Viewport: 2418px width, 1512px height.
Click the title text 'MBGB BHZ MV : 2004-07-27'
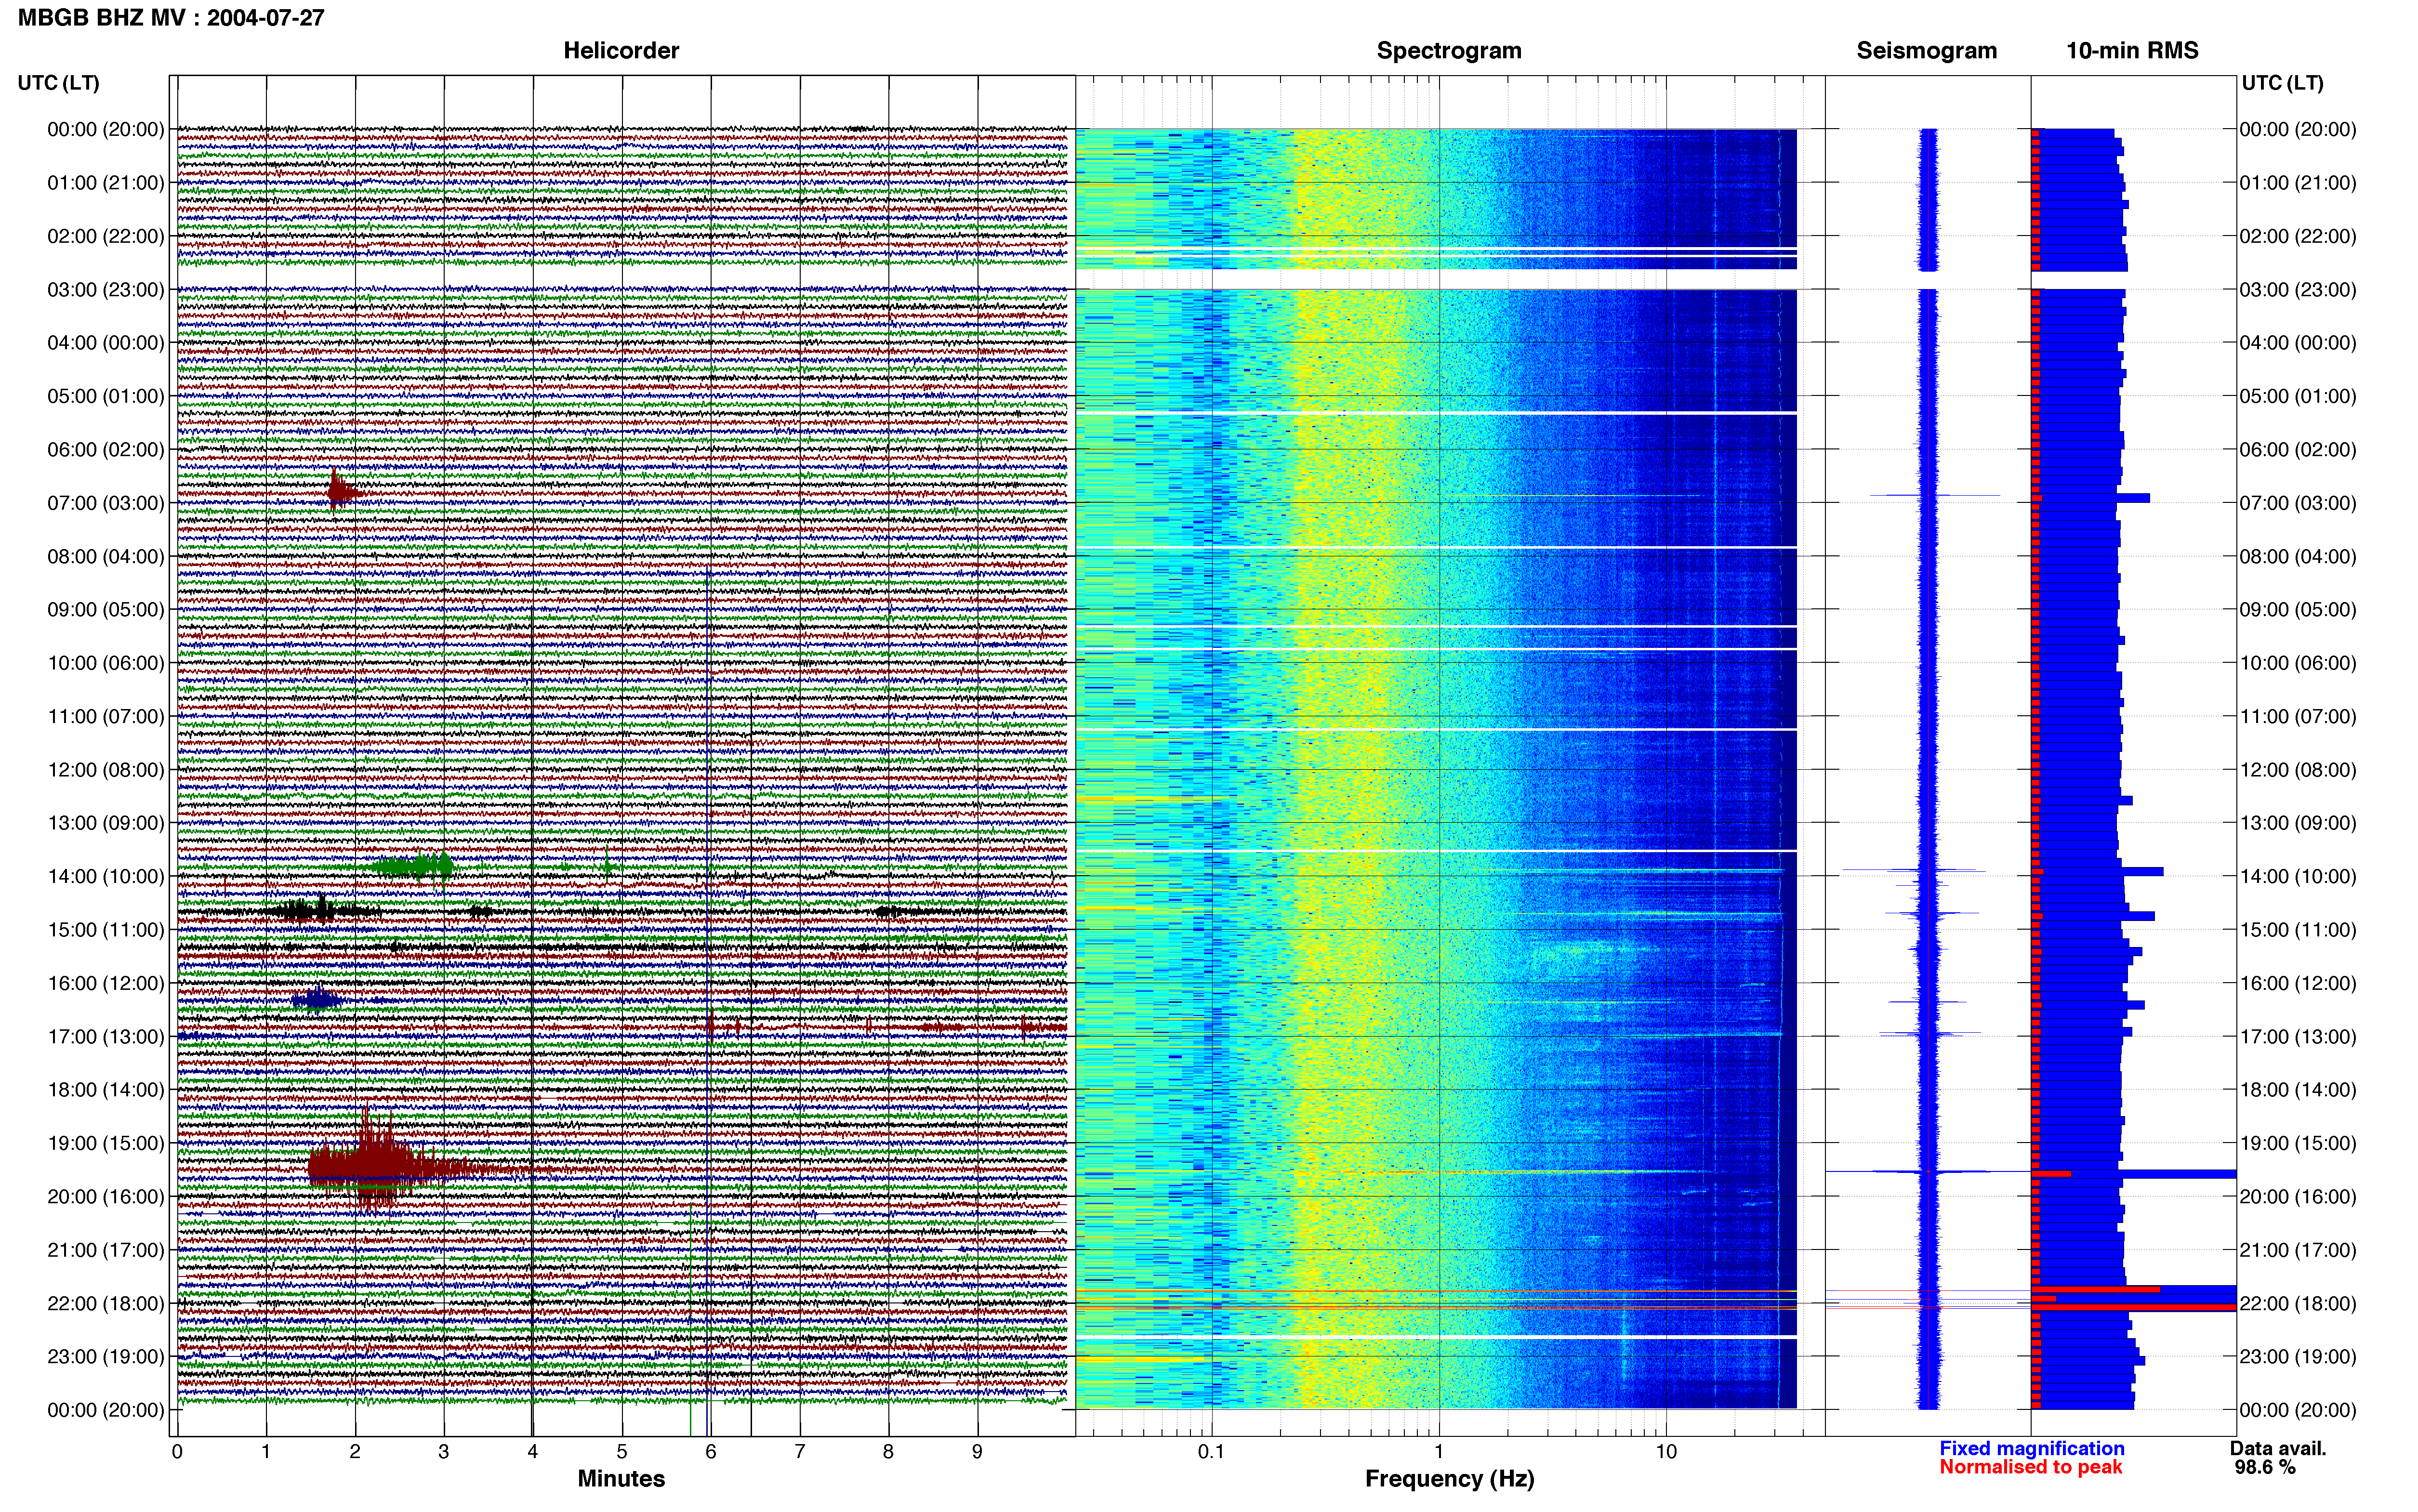171,17
